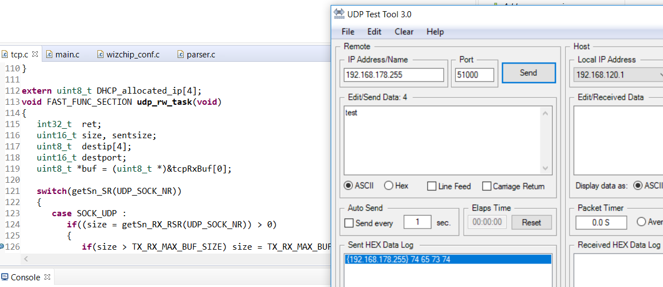The width and height of the screenshot is (663, 287).
Task: Switch to the main.c editor tab
Action: point(63,54)
